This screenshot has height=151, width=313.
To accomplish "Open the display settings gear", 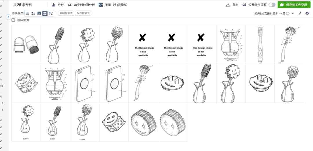I will point(307,13).
